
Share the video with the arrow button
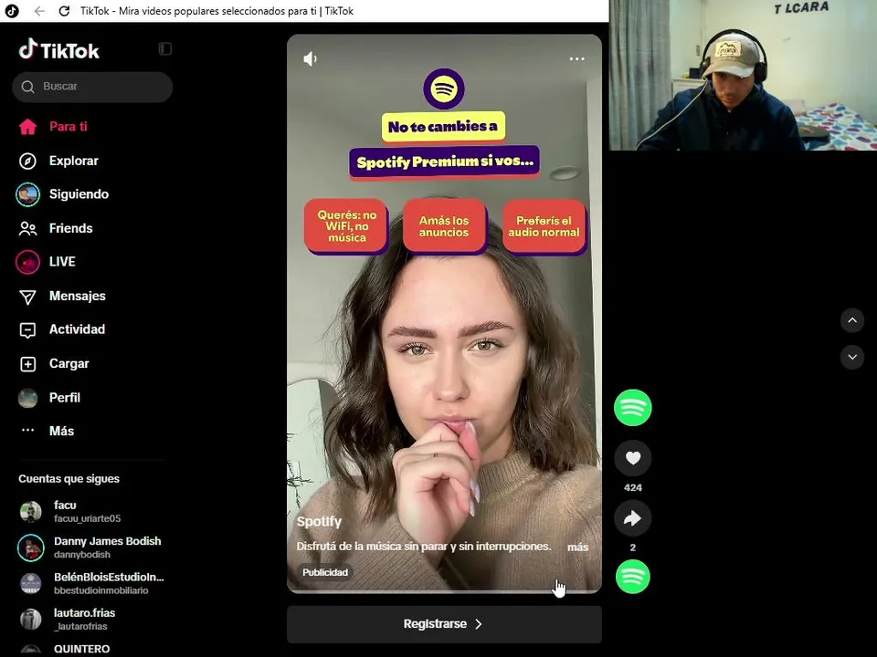coord(632,518)
